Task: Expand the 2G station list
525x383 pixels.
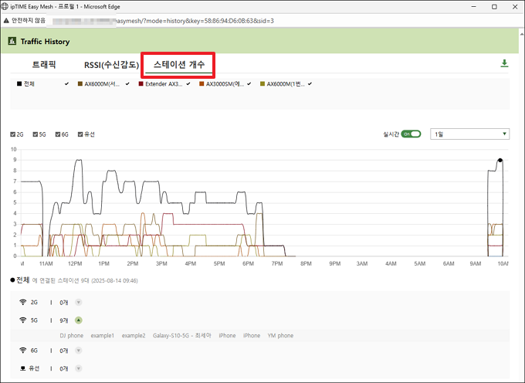Action: coord(78,302)
